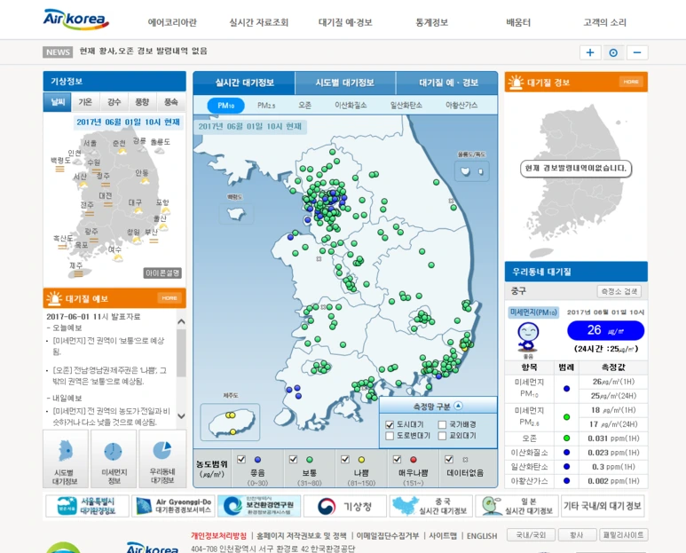This screenshot has height=553, width=686.
Task: Open the 통계정보 menu
Action: (x=432, y=22)
